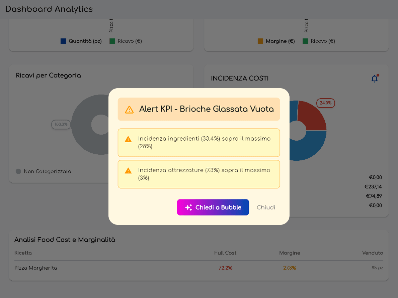
Task: Click the red notification badge on the bell
Action: [x=378, y=75]
